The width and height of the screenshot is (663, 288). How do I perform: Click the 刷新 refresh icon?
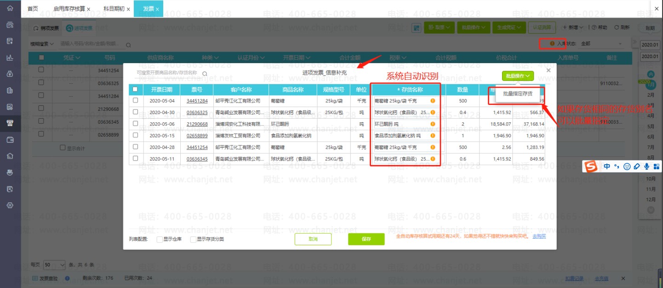616,28
